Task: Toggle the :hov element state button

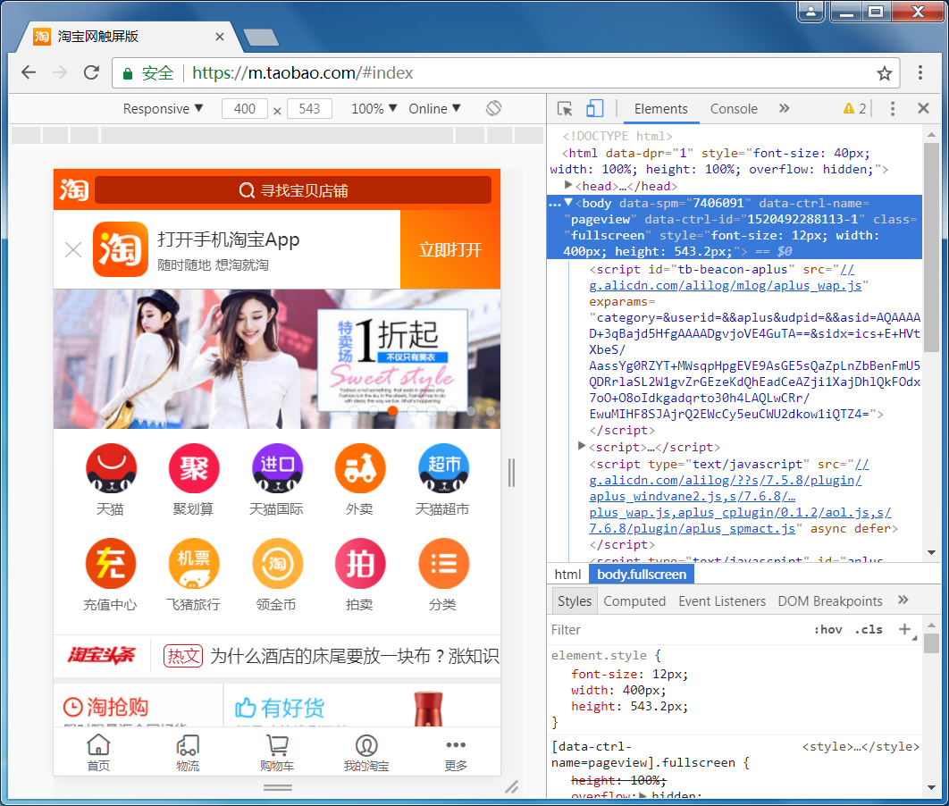Action: 827,629
